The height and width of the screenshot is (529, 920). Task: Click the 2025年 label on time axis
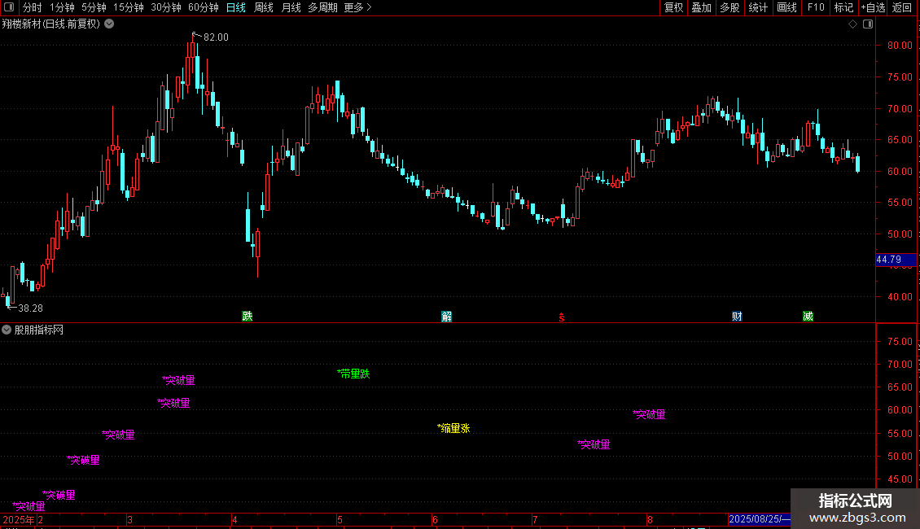18,519
